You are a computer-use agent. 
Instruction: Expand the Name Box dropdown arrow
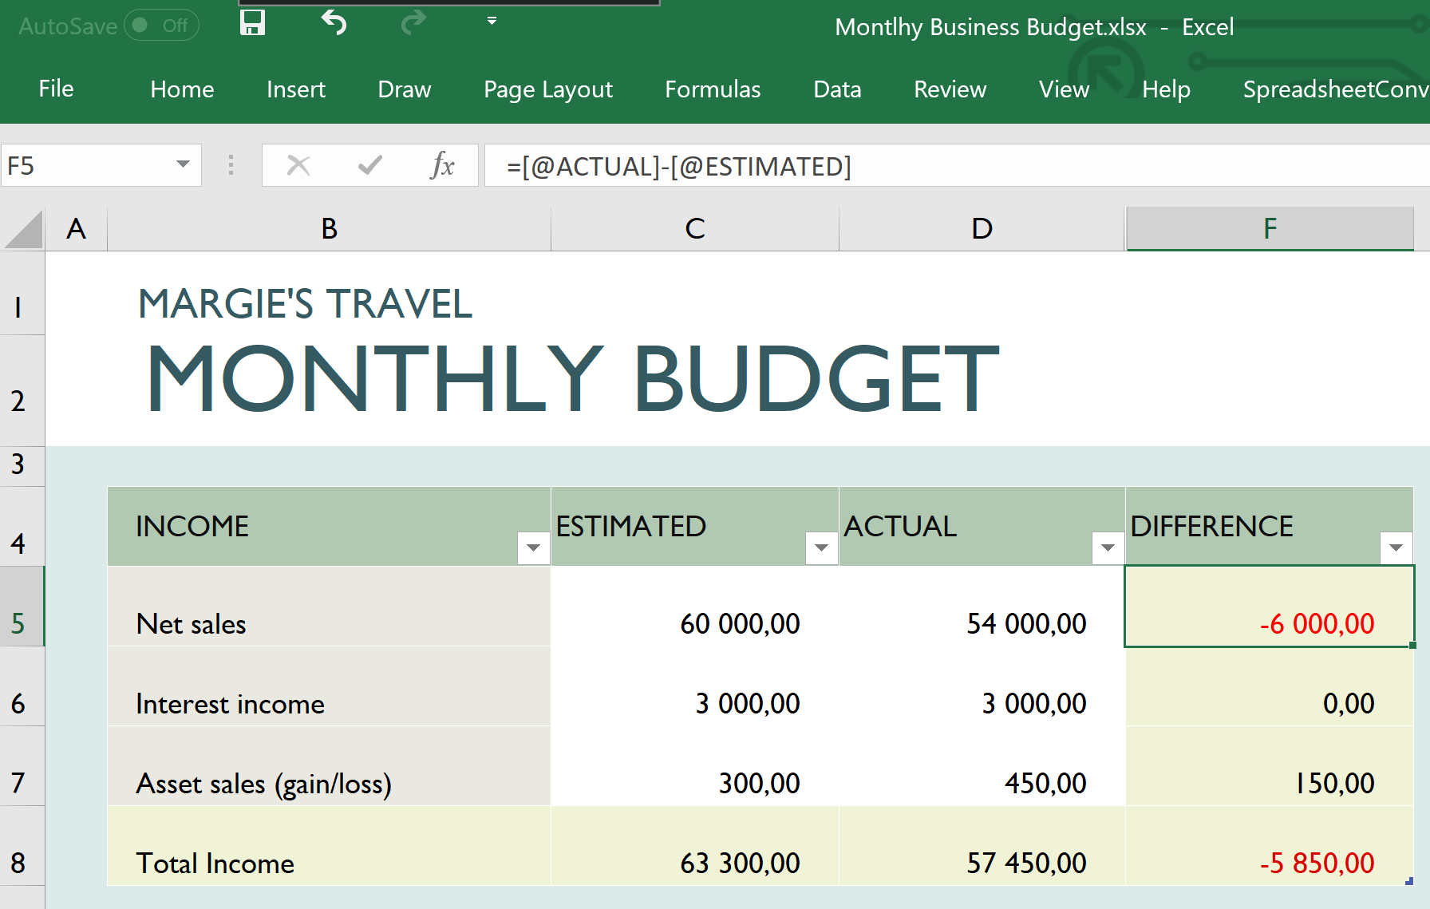pyautogui.click(x=184, y=164)
